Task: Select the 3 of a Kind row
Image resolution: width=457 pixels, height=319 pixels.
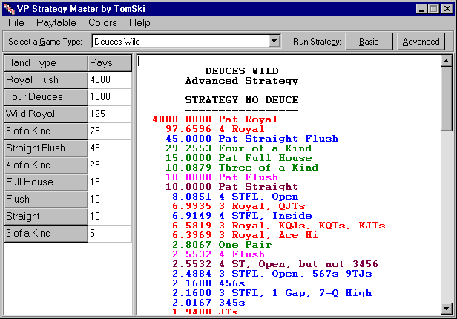Action: tap(46, 234)
